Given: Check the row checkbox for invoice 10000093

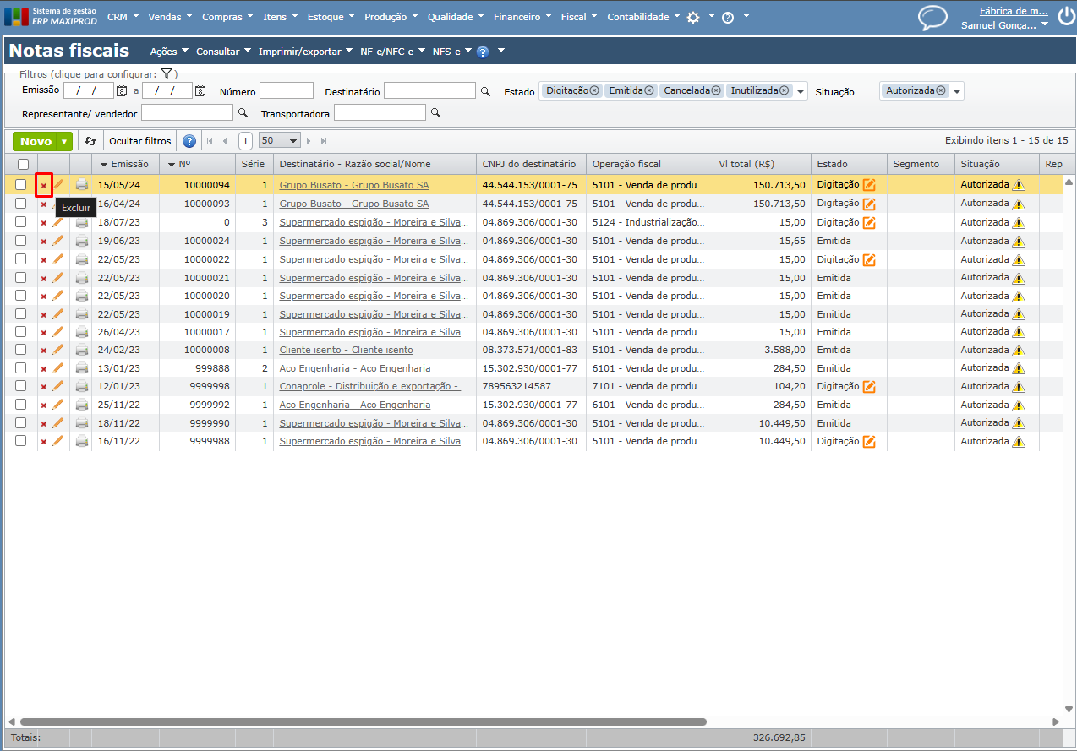Looking at the screenshot, I should coord(21,204).
